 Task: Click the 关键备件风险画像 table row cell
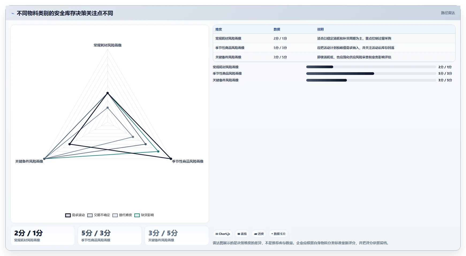228,57
